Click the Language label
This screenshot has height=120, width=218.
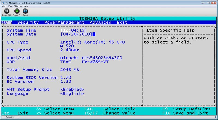pos(17,94)
